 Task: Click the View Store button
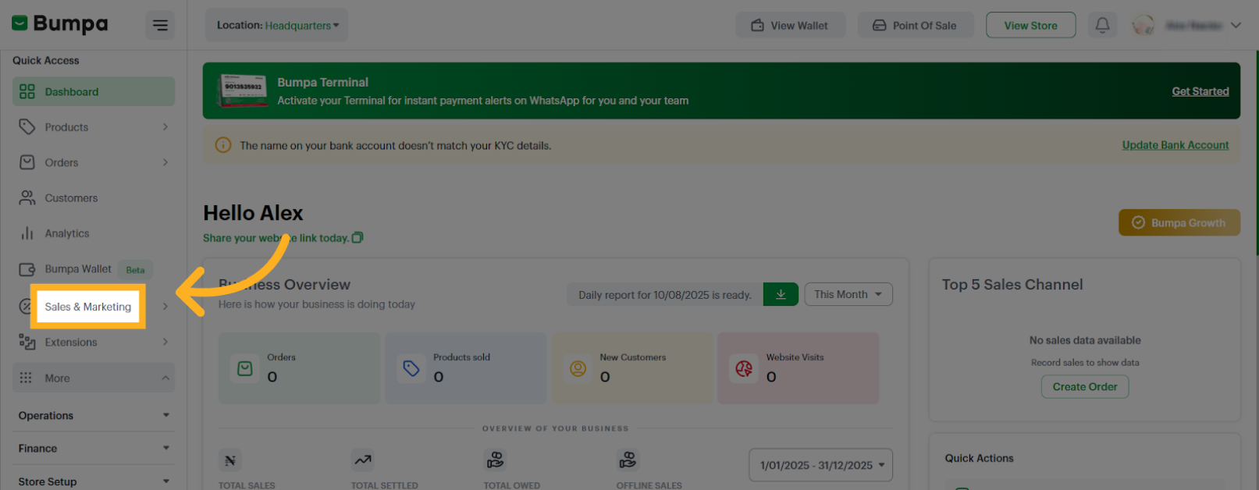coord(1030,25)
